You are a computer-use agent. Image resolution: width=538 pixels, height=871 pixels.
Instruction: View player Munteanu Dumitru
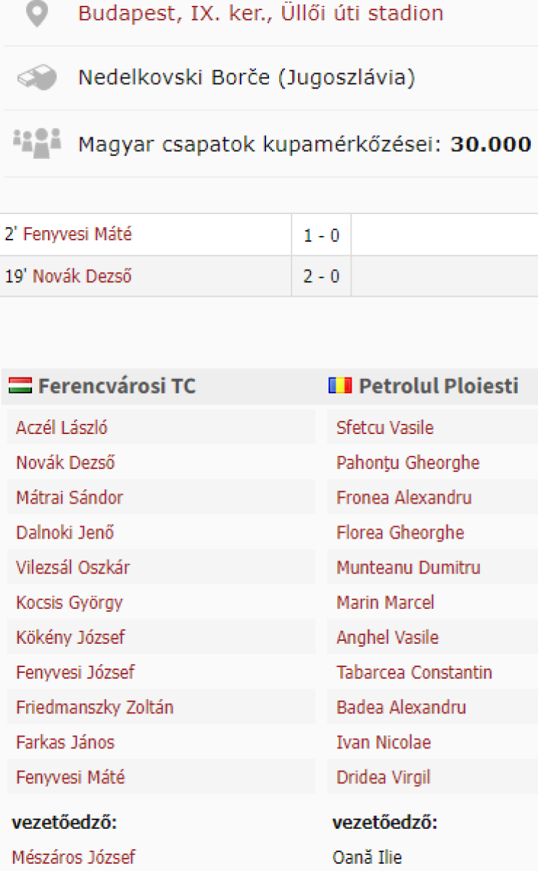pos(408,568)
